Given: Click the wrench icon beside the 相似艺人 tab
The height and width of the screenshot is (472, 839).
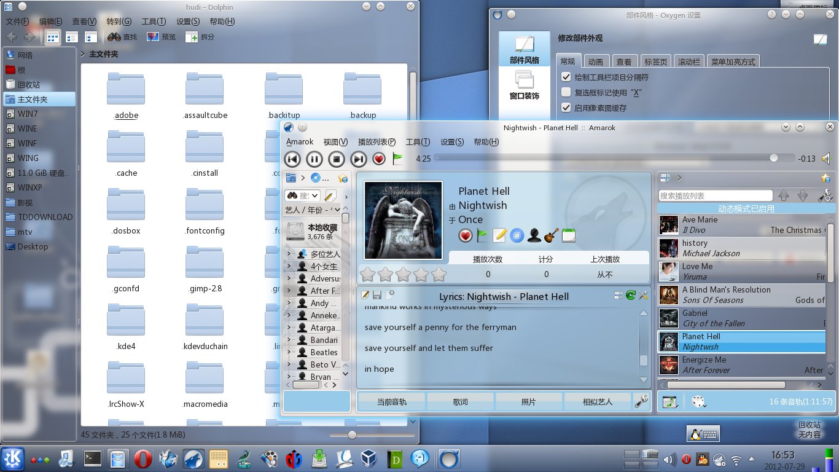Looking at the screenshot, I should (x=641, y=401).
